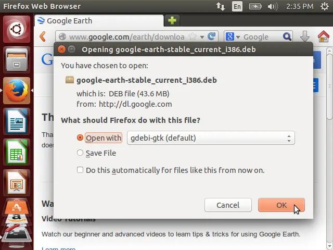The image size is (333, 250).
Task: Click the Firefox back arrow button
Action: [43, 36]
